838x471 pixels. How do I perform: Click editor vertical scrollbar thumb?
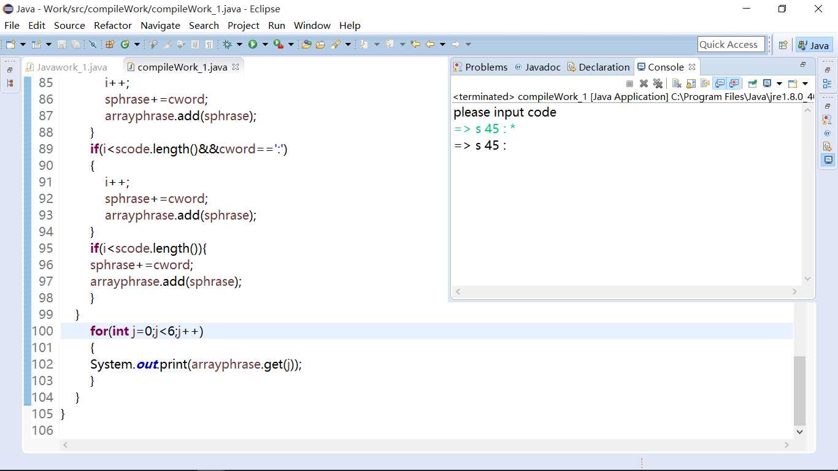click(799, 390)
